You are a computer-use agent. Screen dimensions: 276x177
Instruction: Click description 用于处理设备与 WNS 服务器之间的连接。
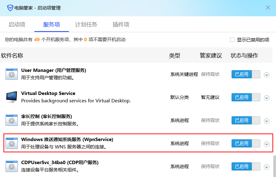[x=64, y=147]
